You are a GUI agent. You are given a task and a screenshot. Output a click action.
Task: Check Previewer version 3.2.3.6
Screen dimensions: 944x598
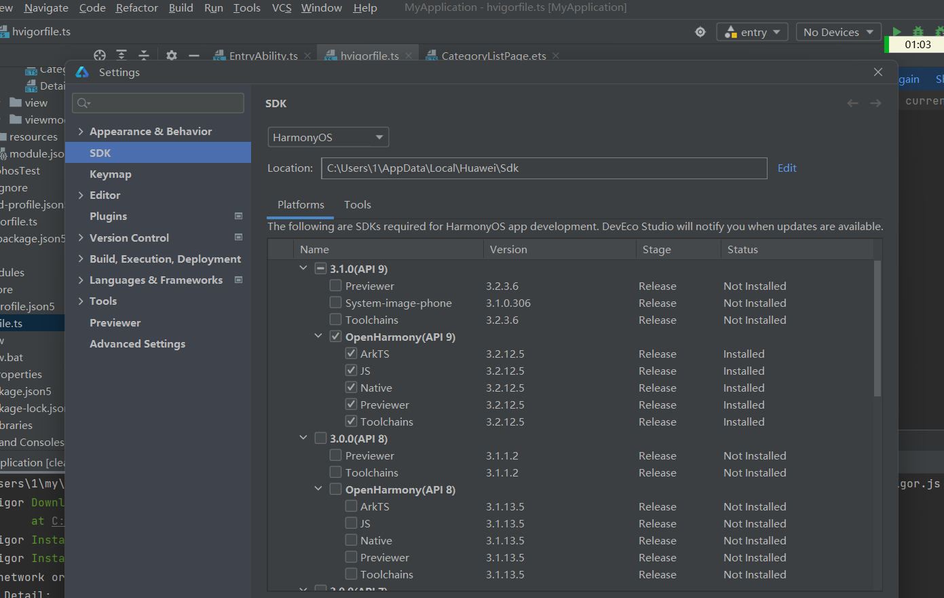click(335, 286)
